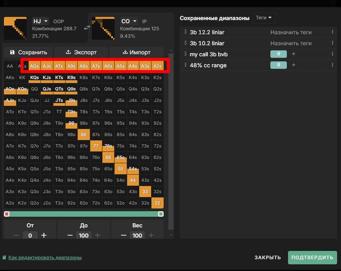Image resolution: width=341 pixels, height=271 pixels.
Task: Open options menu for 3b 10.2 liniar
Action: click(x=332, y=43)
